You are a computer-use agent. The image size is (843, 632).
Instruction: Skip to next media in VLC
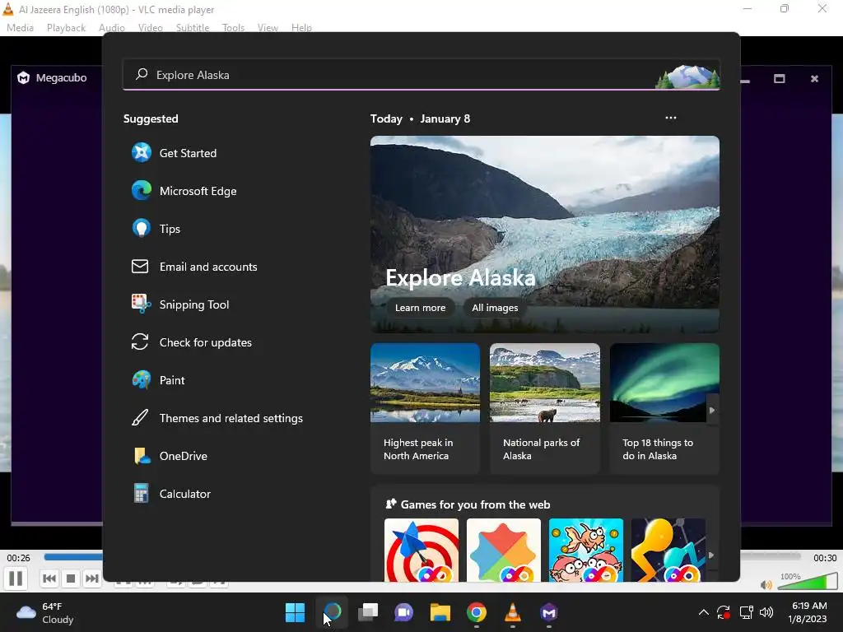(x=92, y=579)
